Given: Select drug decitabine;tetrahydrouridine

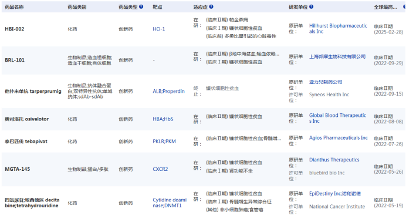Looking at the screenshot, I should [x=32, y=203].
